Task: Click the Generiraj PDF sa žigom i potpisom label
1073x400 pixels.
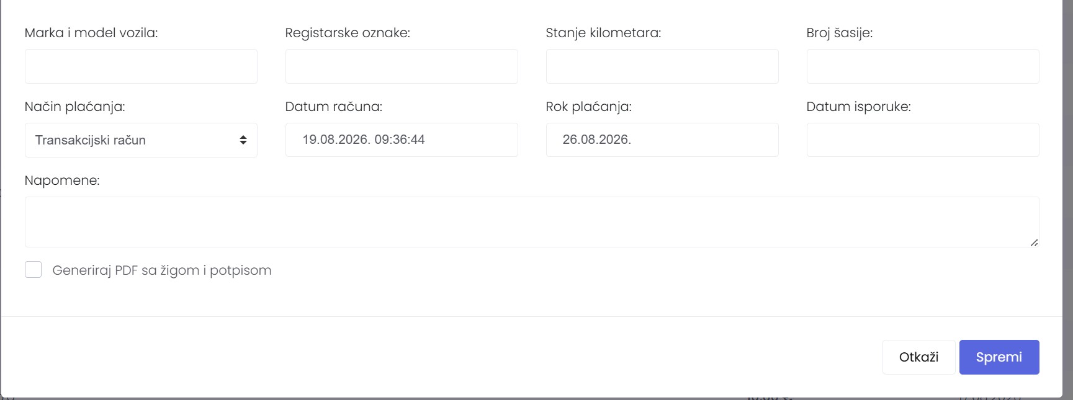Action: click(x=162, y=270)
